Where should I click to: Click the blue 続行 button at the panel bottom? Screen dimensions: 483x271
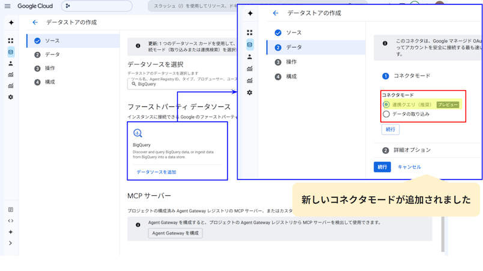coord(382,167)
